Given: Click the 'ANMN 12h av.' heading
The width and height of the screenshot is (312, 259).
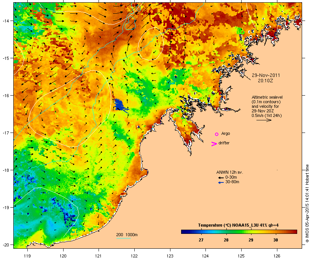Looking at the screenshot, I should click(229, 172).
